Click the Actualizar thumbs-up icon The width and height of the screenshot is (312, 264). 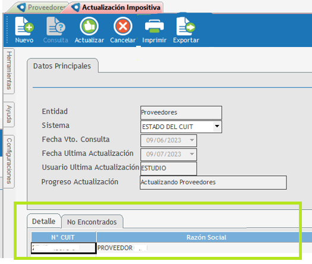[89, 26]
